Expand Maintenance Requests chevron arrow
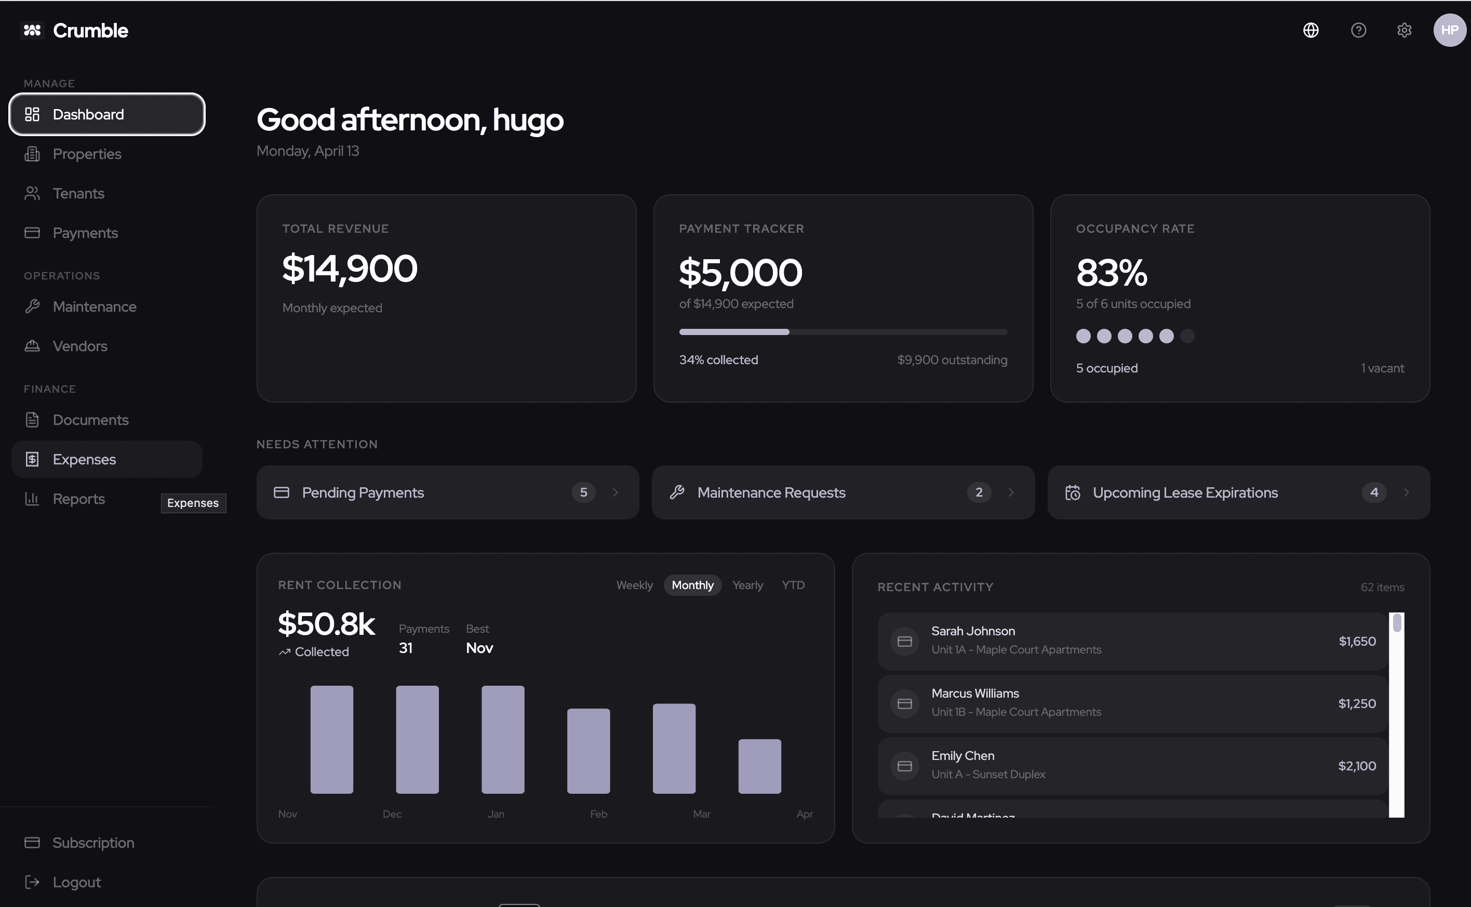The image size is (1471, 907). click(1010, 492)
